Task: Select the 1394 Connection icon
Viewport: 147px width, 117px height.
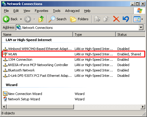Action: (x=5, y=60)
